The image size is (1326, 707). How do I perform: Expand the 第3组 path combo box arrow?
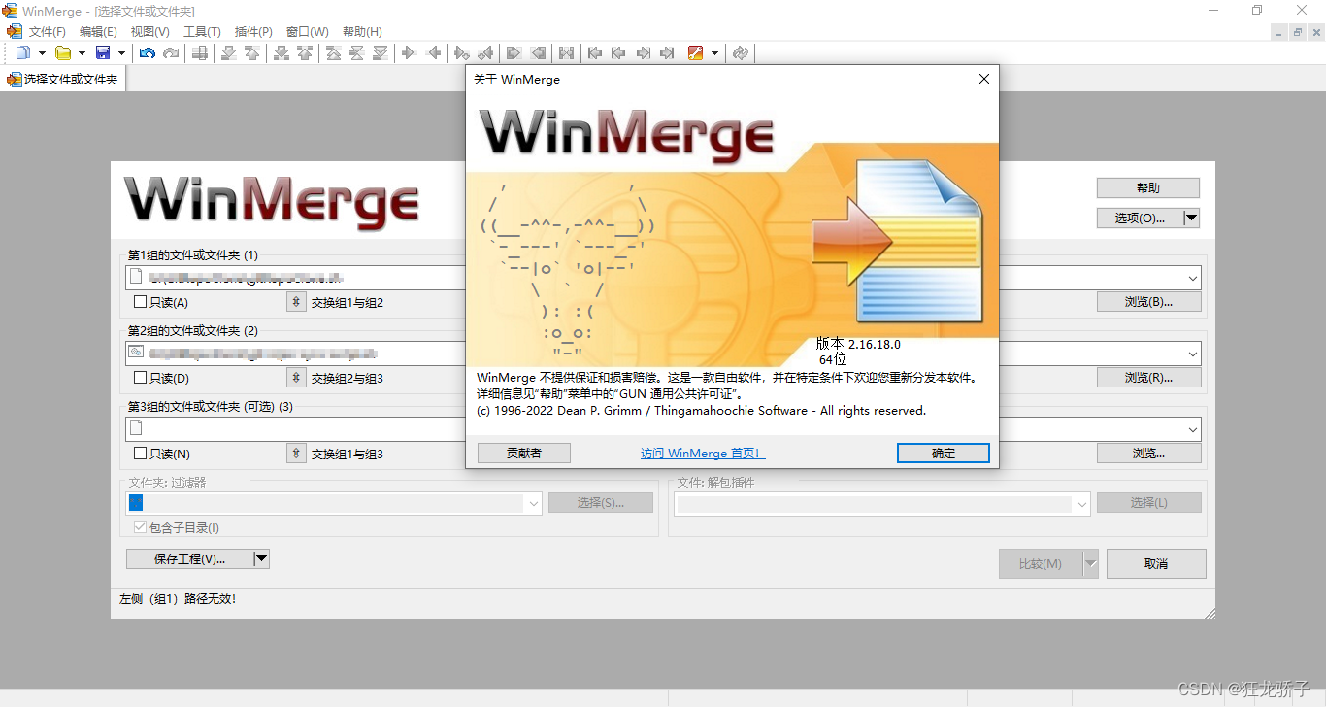[x=1193, y=428]
